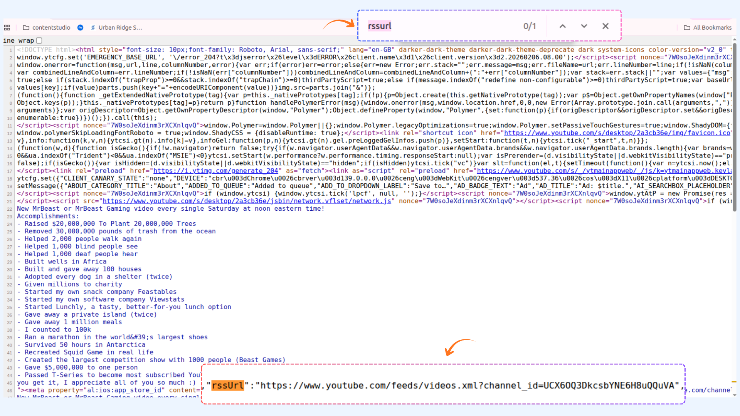The width and height of the screenshot is (740, 416).
Task: Click the vertical scrollbar thumb
Action: [x=735, y=127]
